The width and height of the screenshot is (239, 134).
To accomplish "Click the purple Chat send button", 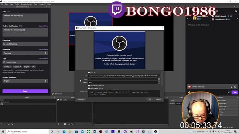I will click(x=235, y=92).
